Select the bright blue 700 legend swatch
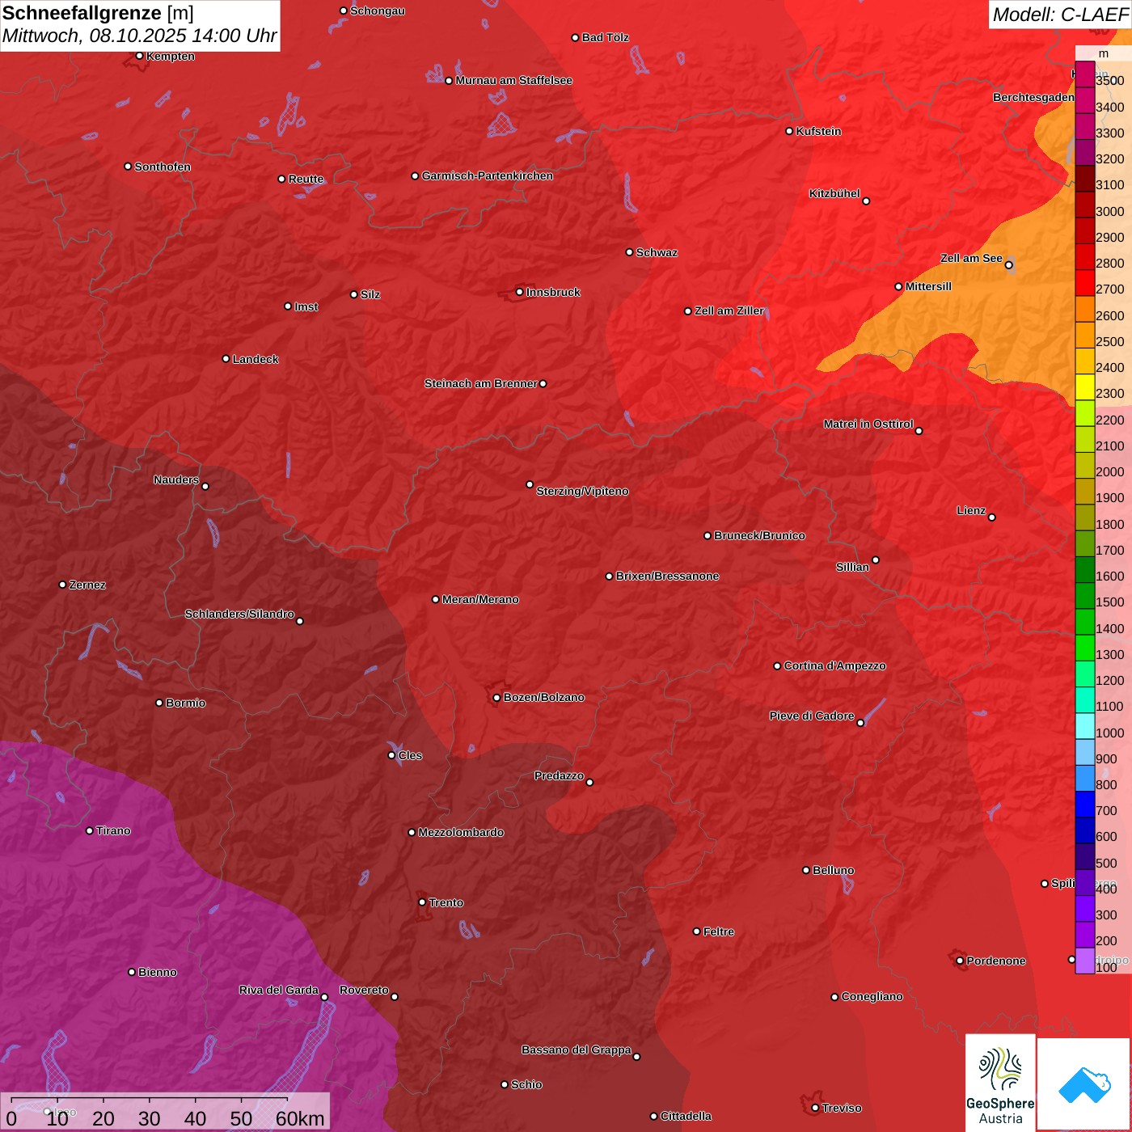 pos(1085,805)
